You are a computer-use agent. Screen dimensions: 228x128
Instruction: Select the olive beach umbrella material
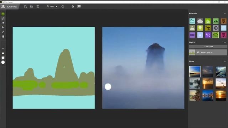click(x=208, y=28)
